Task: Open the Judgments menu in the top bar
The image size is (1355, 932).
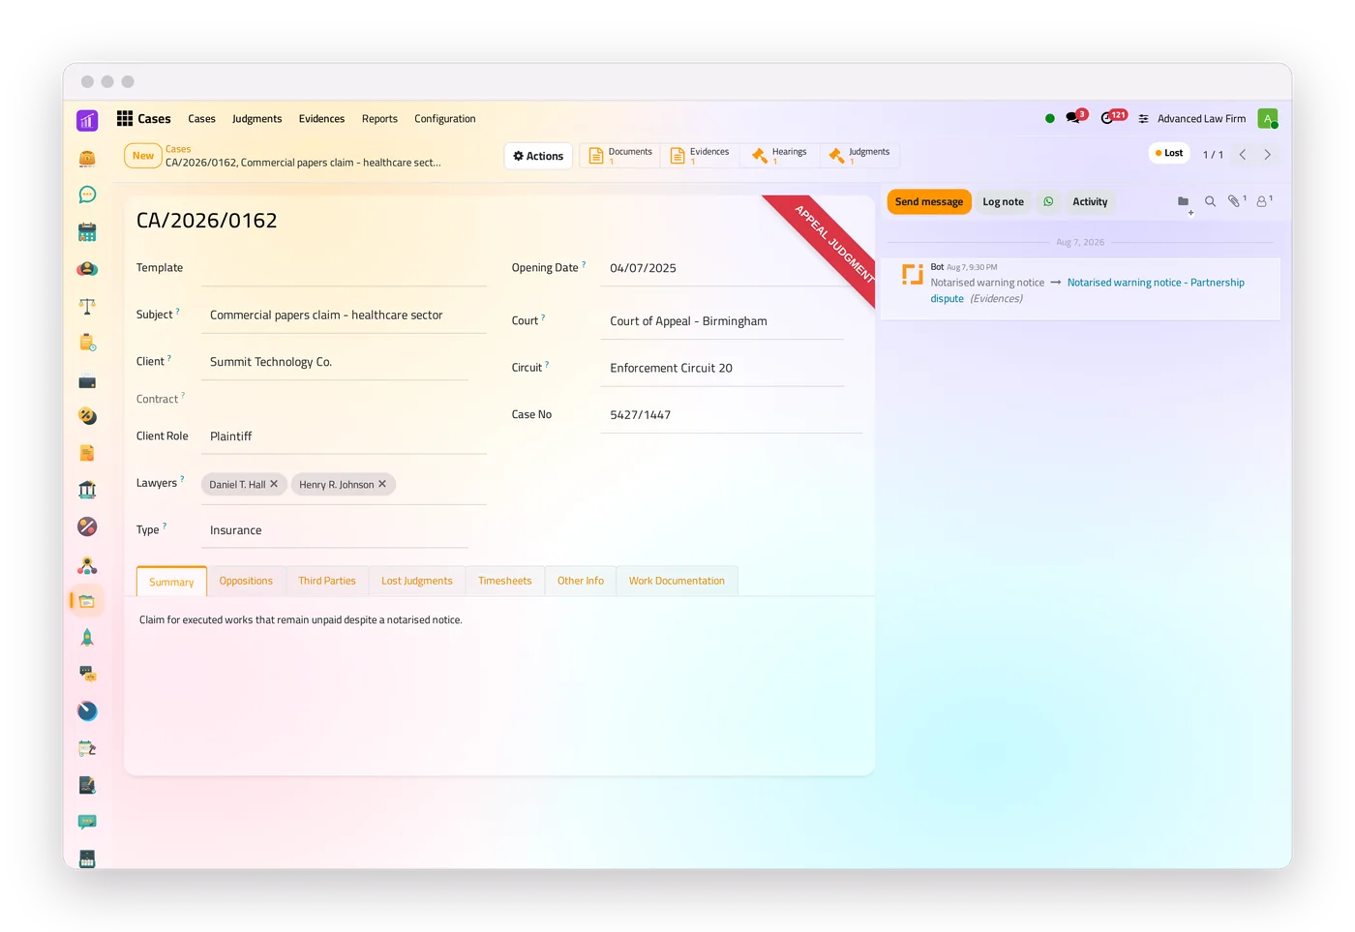Action: pos(257,119)
